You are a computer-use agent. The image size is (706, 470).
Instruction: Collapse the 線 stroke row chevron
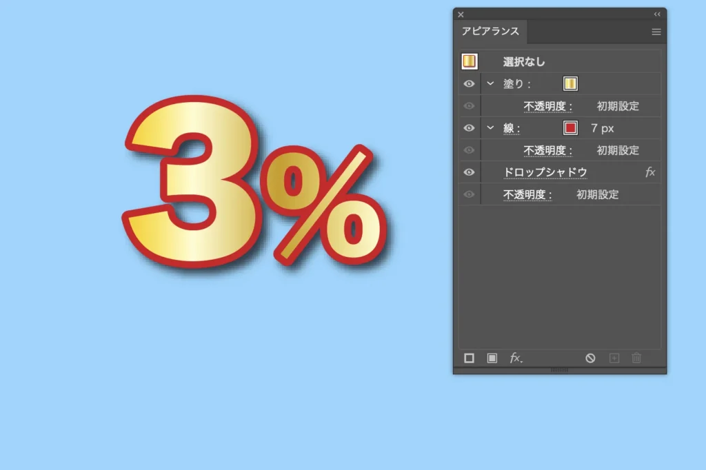pyautogui.click(x=491, y=128)
